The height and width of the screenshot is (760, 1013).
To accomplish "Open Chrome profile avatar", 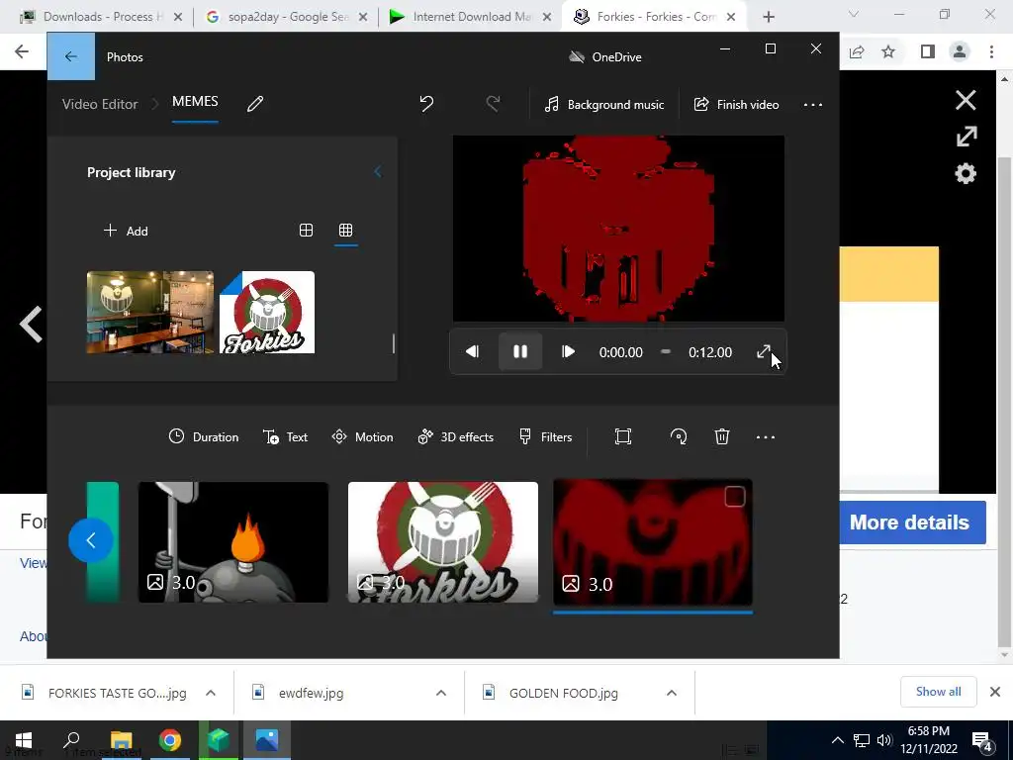I will point(960,51).
